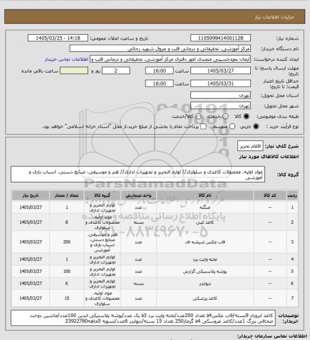Click the yellow remaining hours field
The height and width of the screenshot is (340, 310).
tap(74, 71)
